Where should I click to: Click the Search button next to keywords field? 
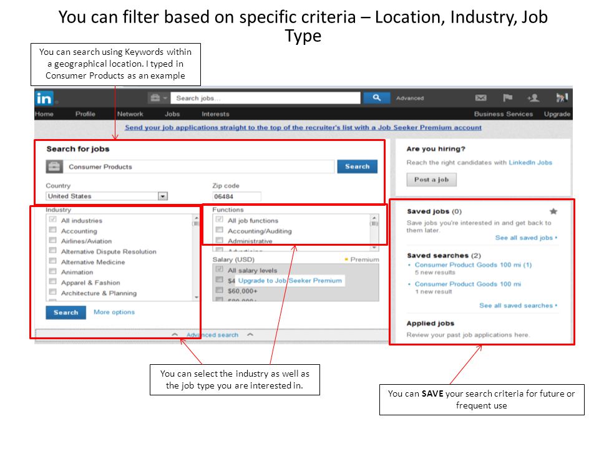click(x=357, y=167)
